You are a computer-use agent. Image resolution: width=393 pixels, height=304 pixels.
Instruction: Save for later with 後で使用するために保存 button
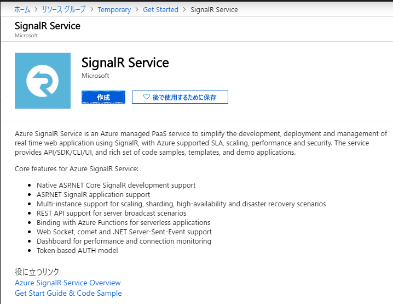[180, 97]
